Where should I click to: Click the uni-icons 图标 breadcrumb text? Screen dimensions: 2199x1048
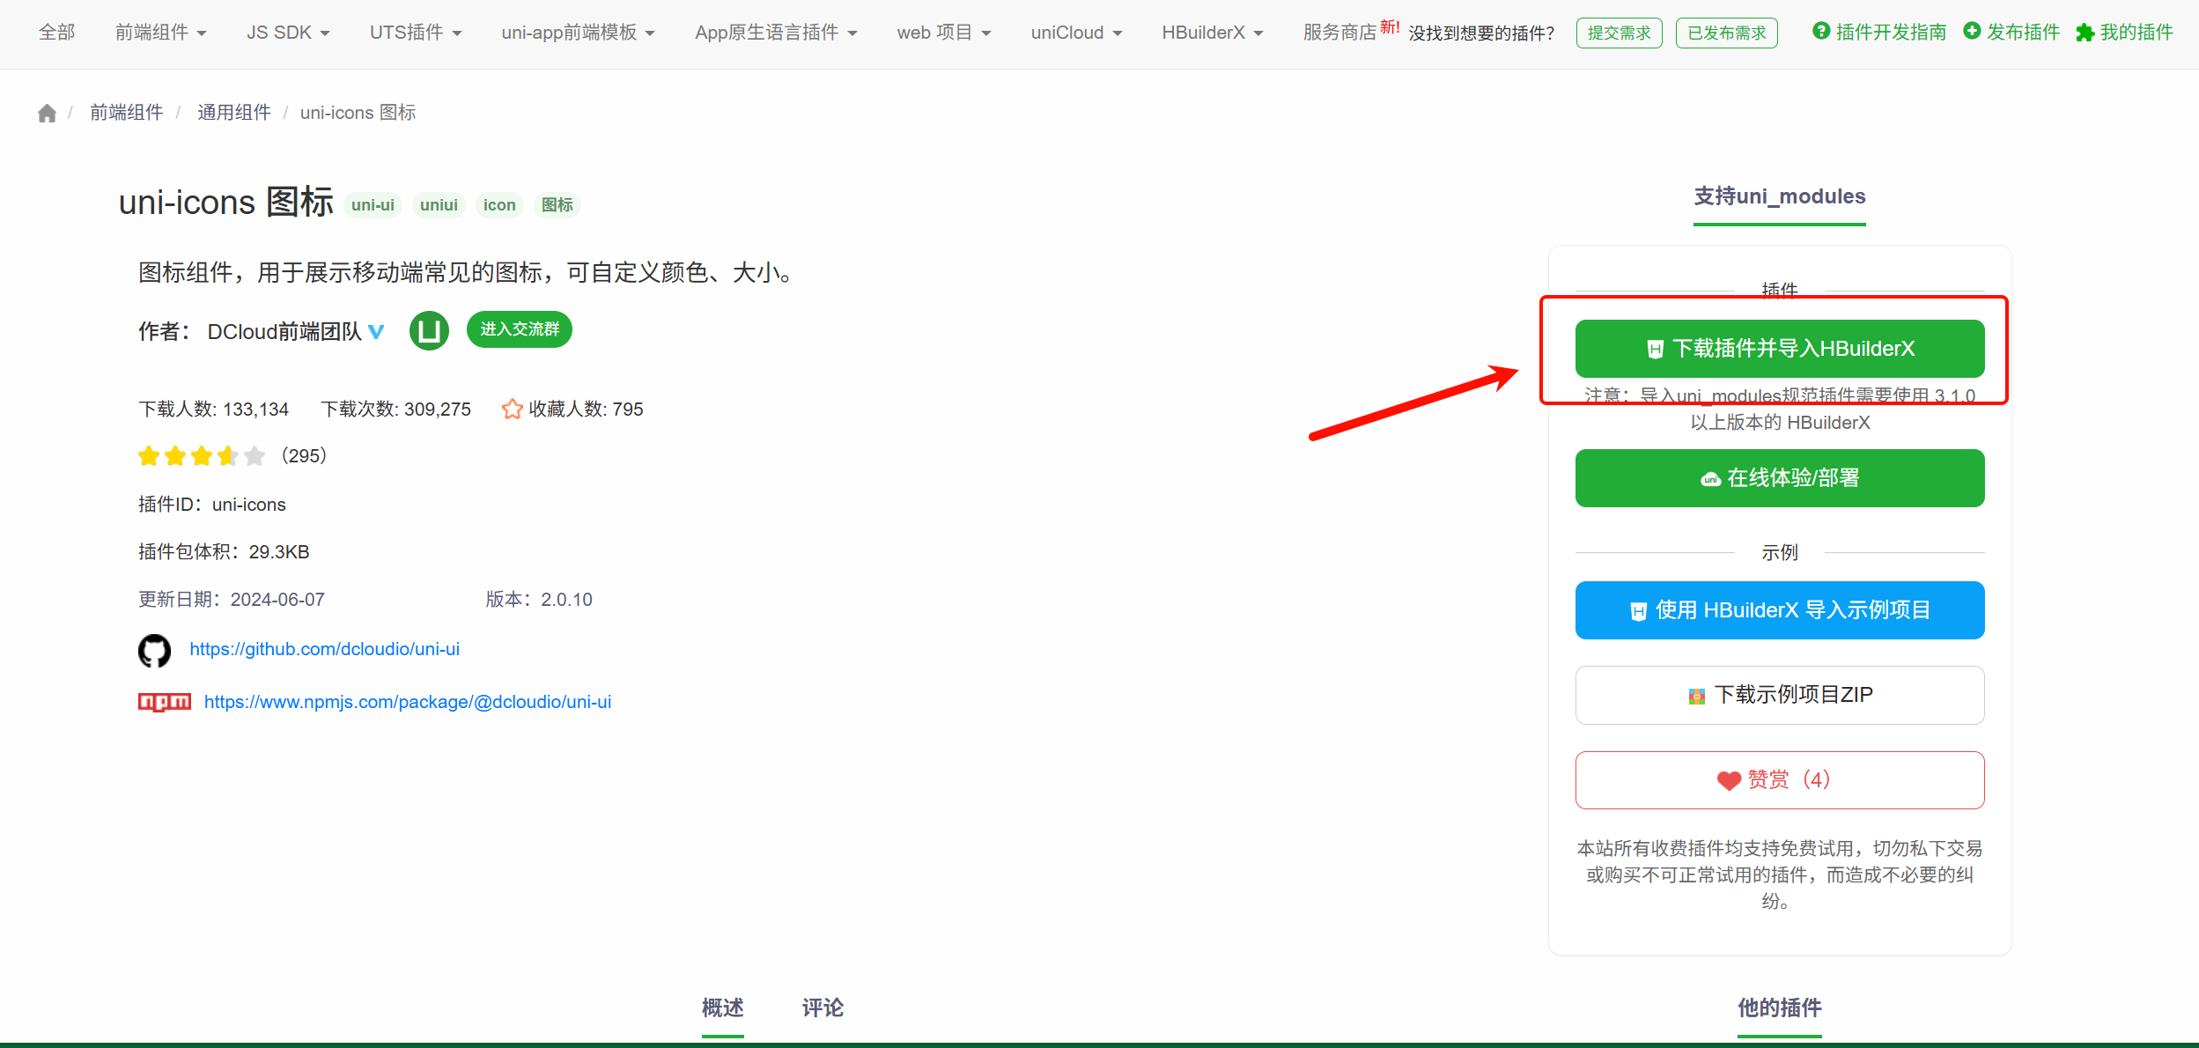(x=358, y=113)
